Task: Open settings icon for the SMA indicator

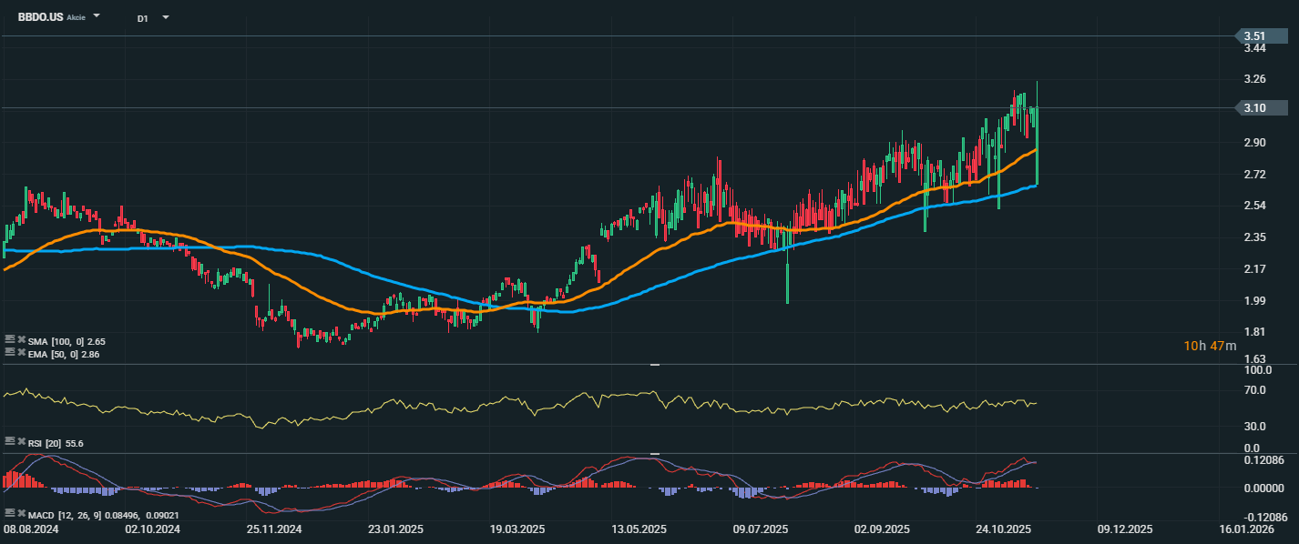Action: click(x=9, y=338)
